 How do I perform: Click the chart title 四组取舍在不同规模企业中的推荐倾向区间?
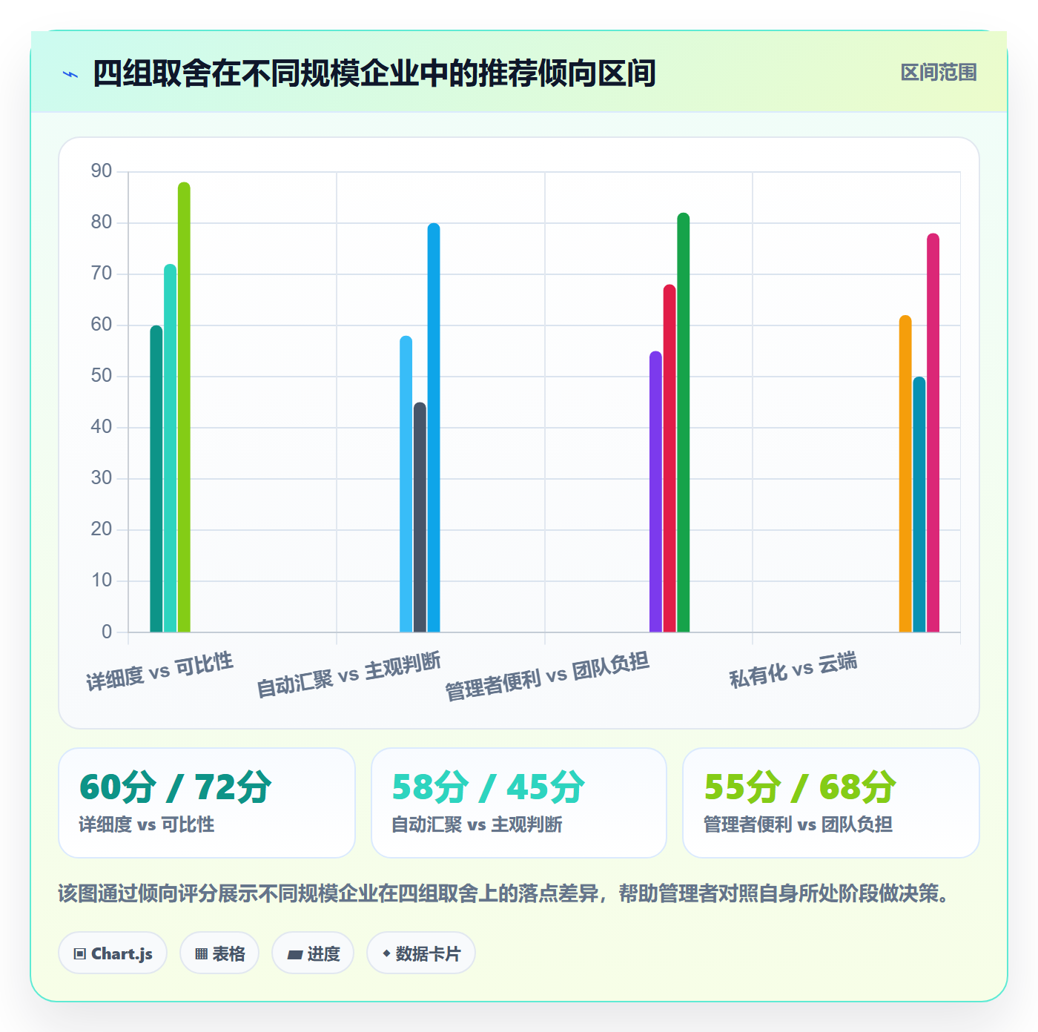[x=374, y=73]
